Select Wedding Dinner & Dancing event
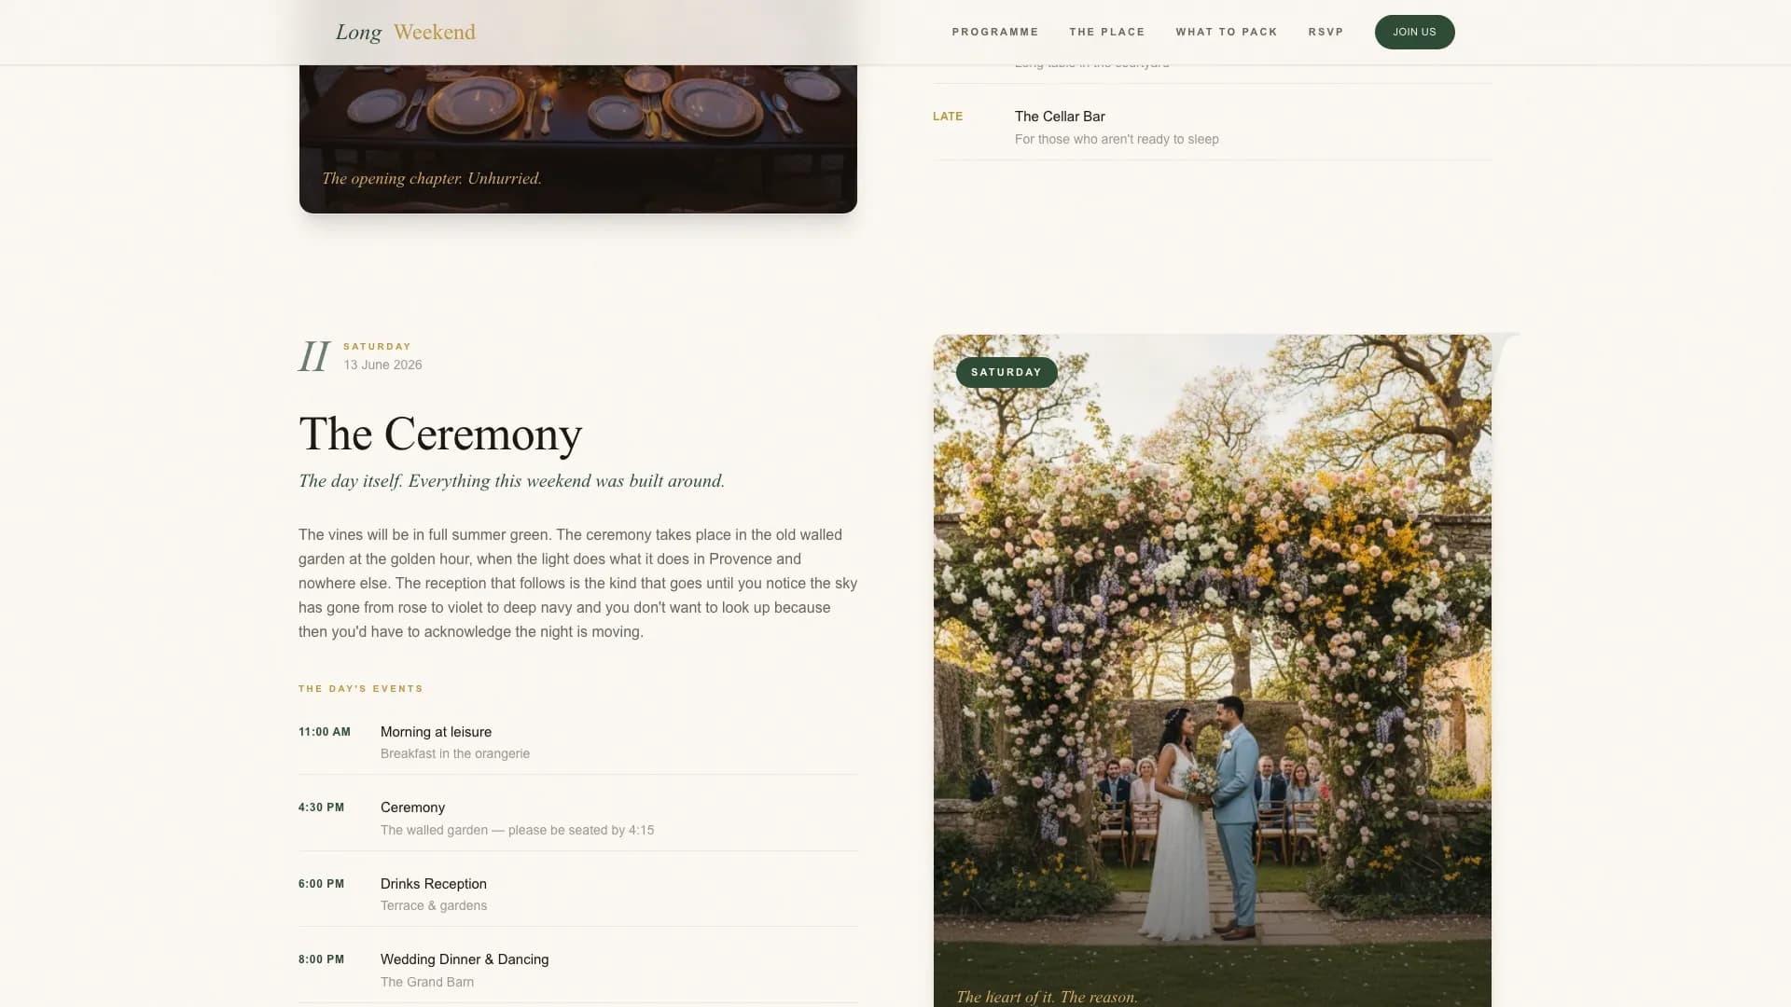 (x=464, y=959)
